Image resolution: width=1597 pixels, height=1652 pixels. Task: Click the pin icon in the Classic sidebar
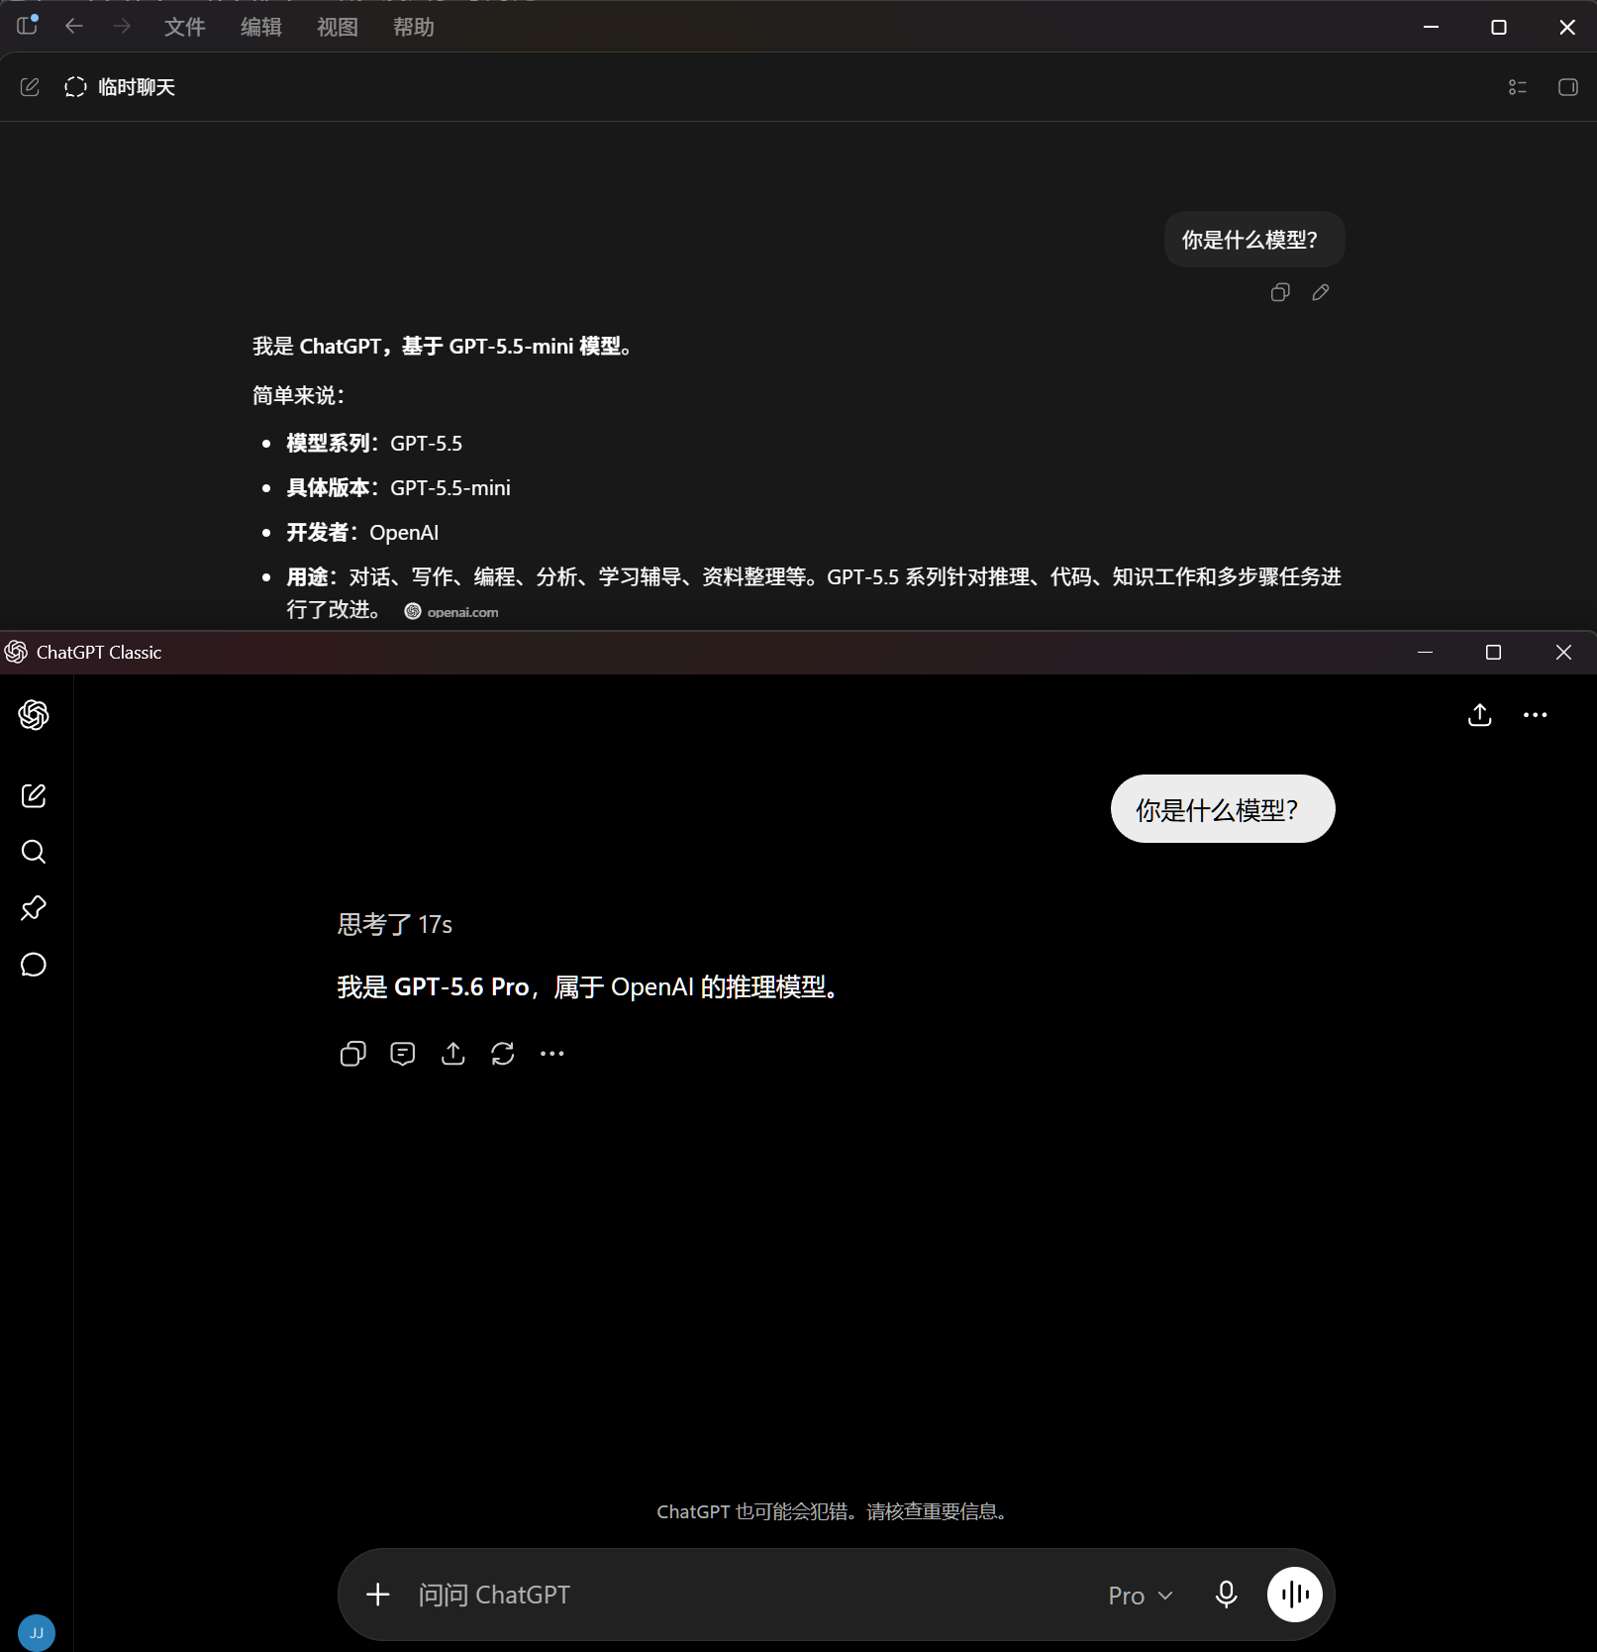point(34,908)
